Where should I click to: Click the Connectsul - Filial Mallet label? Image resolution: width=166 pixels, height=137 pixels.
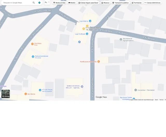146,90
